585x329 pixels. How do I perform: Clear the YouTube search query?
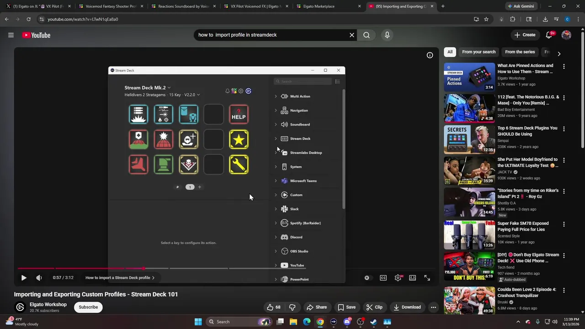pos(352,35)
